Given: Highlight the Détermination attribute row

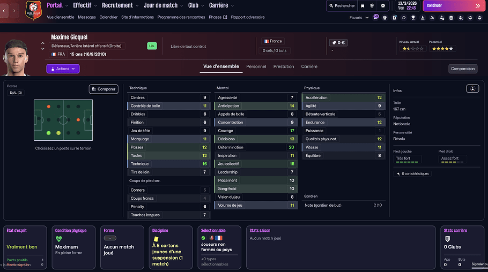Looking at the screenshot, I should click(x=255, y=147).
